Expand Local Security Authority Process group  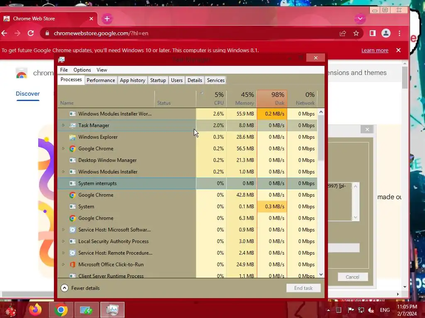(x=63, y=241)
